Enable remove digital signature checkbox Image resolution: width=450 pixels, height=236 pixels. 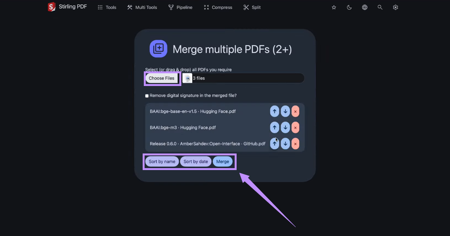click(x=147, y=95)
